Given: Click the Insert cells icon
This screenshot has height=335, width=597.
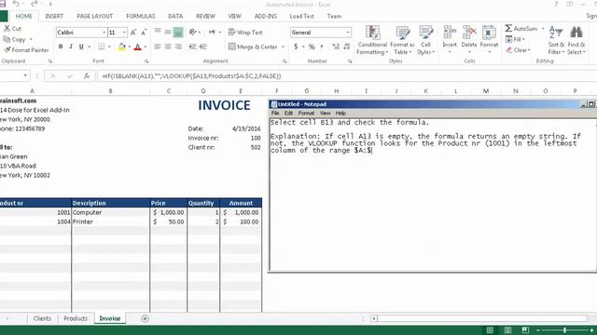Looking at the screenshot, I should click(x=450, y=33).
